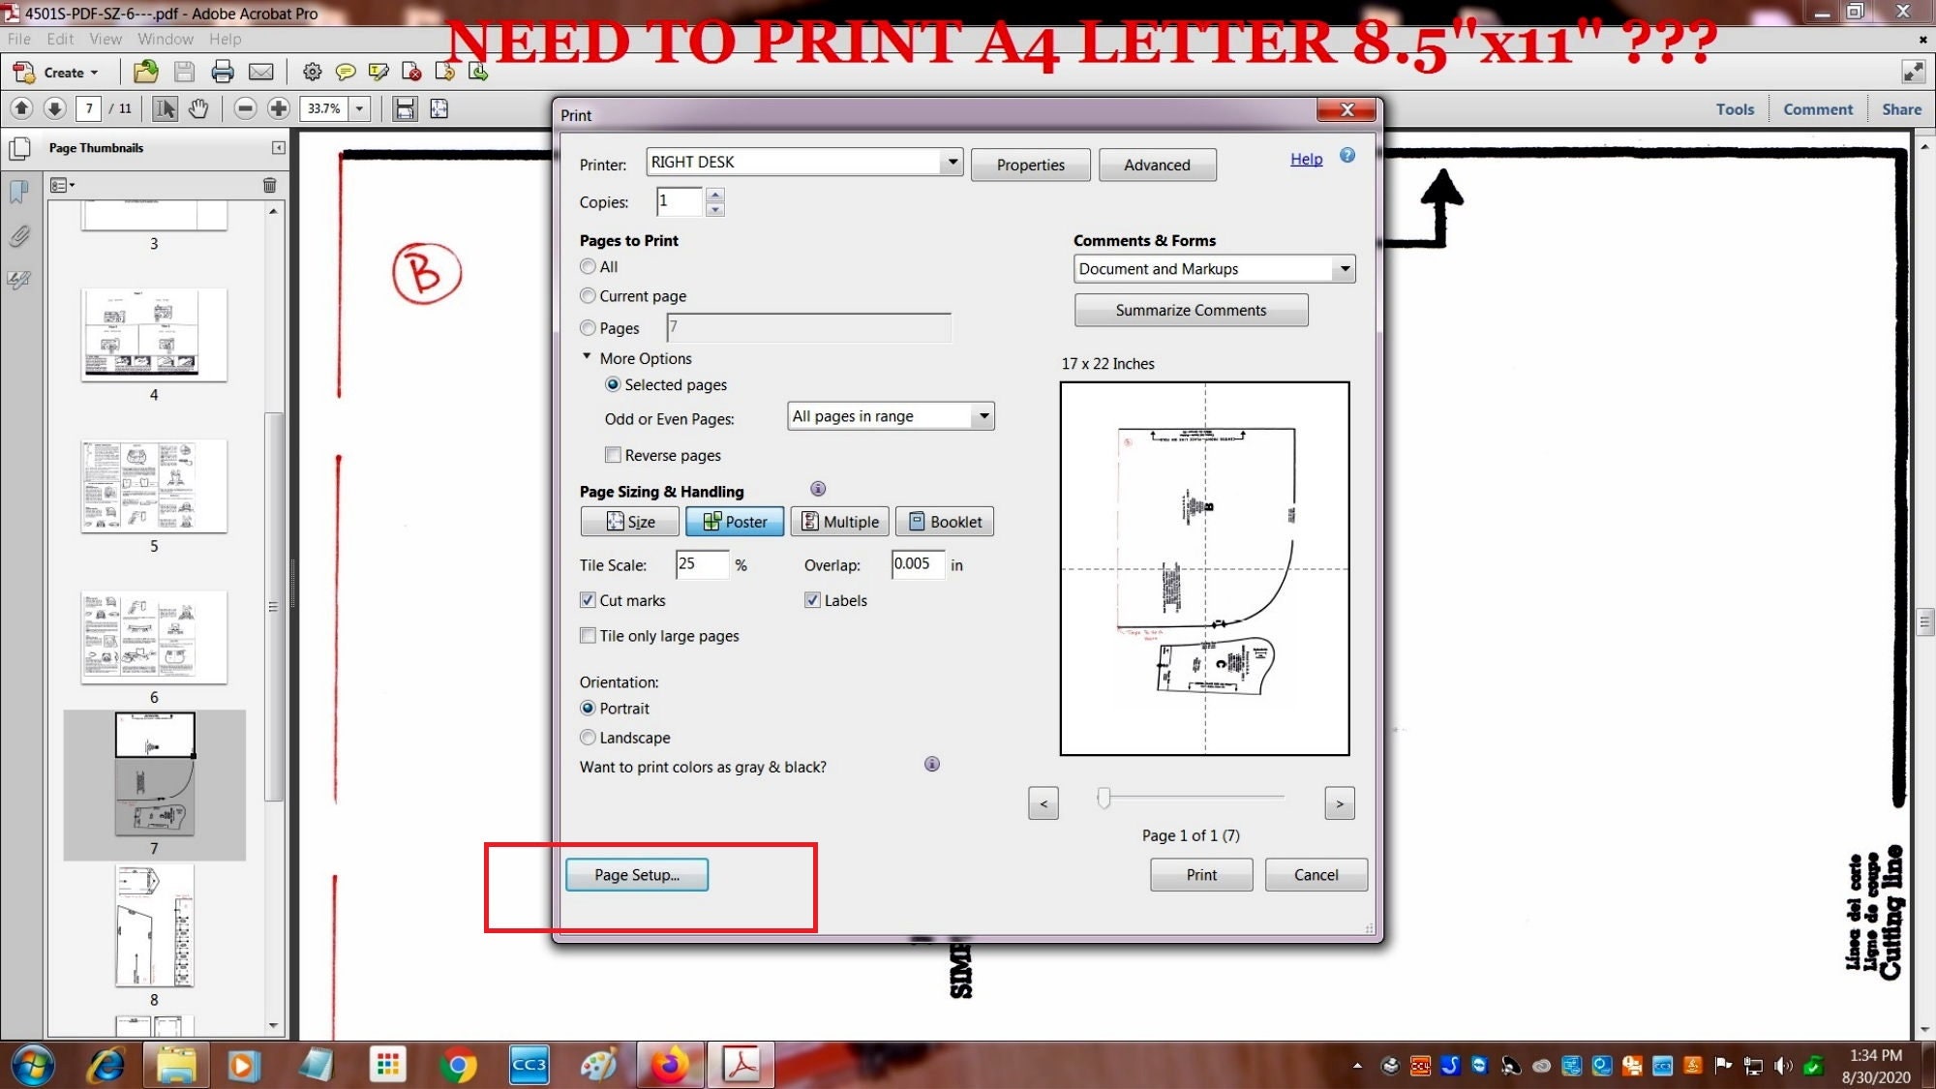Select page 5 thumbnail

point(154,487)
